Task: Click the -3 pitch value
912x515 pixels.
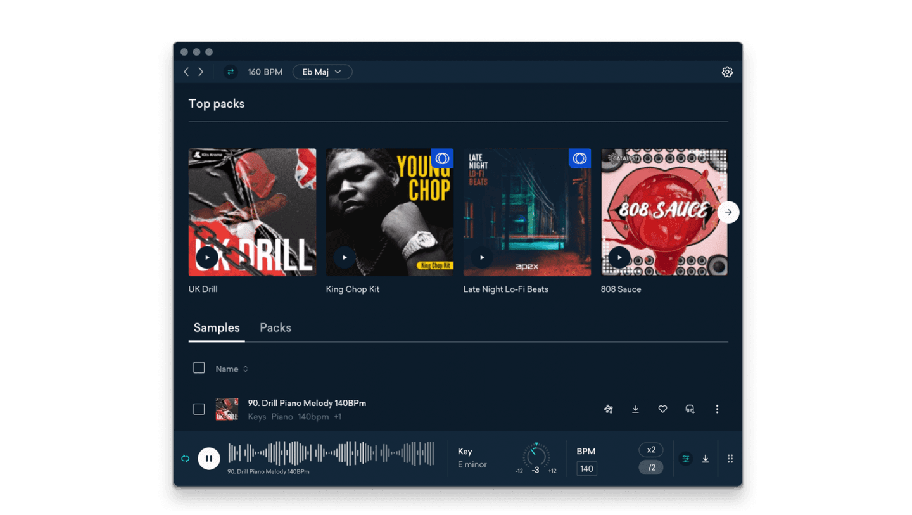Action: click(536, 470)
